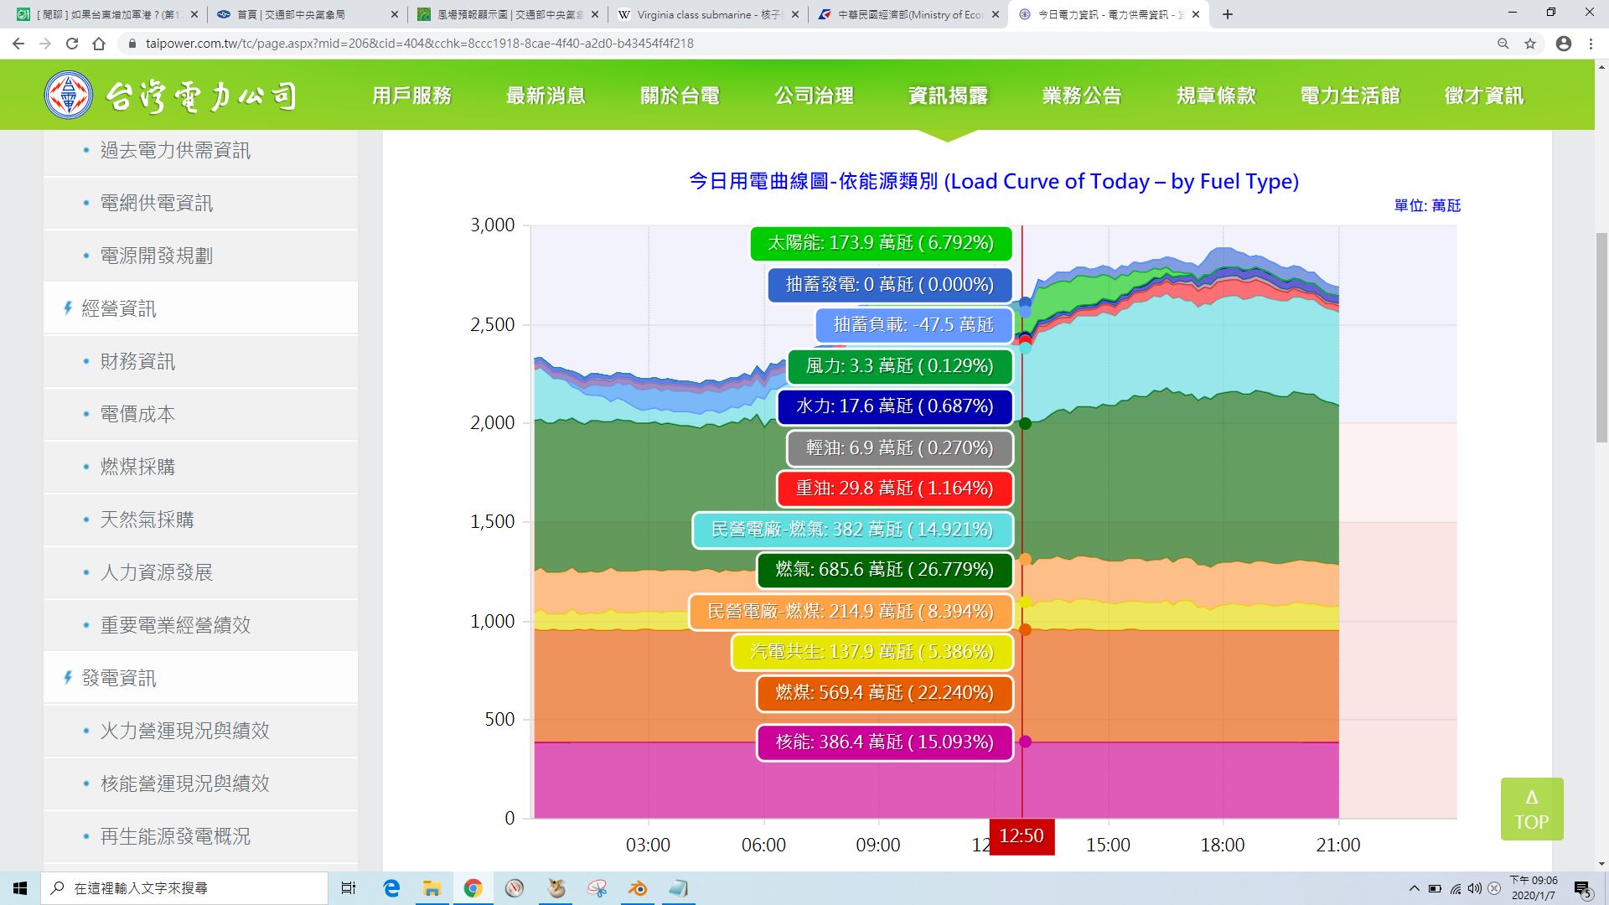Jump to top with TOP button
Image resolution: width=1609 pixels, height=905 pixels.
click(x=1532, y=809)
